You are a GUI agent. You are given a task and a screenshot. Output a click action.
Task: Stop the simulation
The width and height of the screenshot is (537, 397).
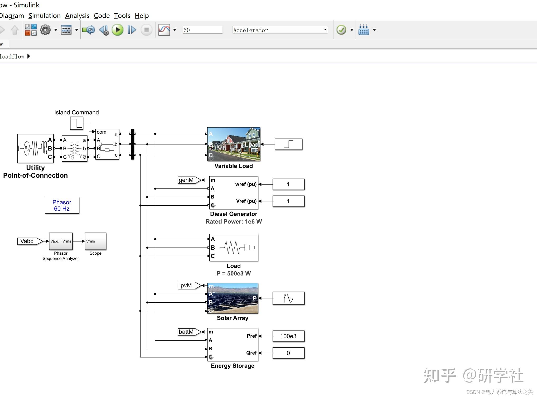tap(146, 30)
